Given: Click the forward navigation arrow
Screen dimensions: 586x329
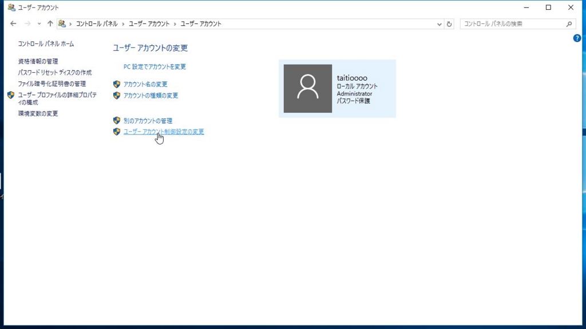Looking at the screenshot, I should [27, 23].
